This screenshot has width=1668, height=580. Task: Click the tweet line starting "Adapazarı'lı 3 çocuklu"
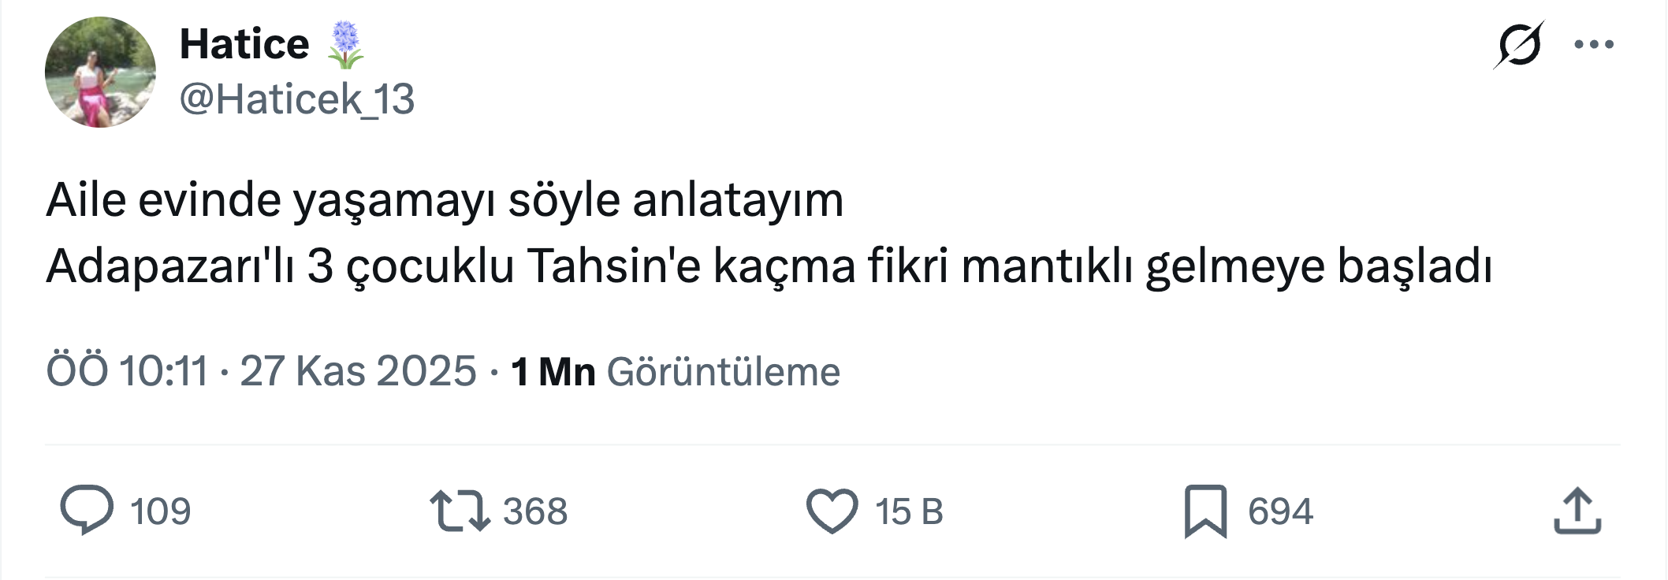[769, 266]
